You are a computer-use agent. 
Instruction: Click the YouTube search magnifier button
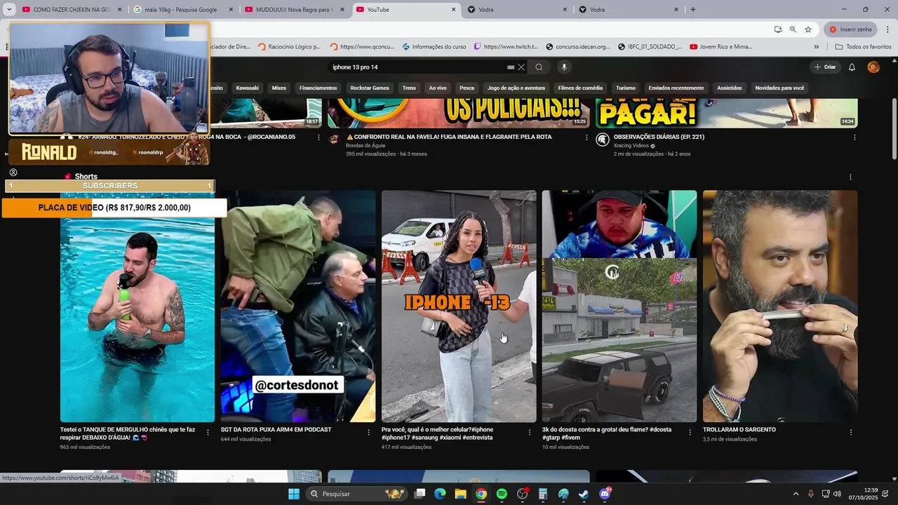(x=539, y=67)
